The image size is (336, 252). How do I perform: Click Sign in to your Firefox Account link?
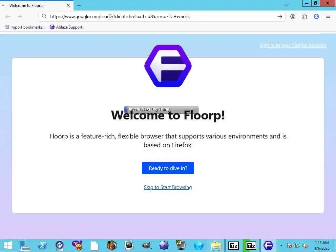[x=293, y=45]
